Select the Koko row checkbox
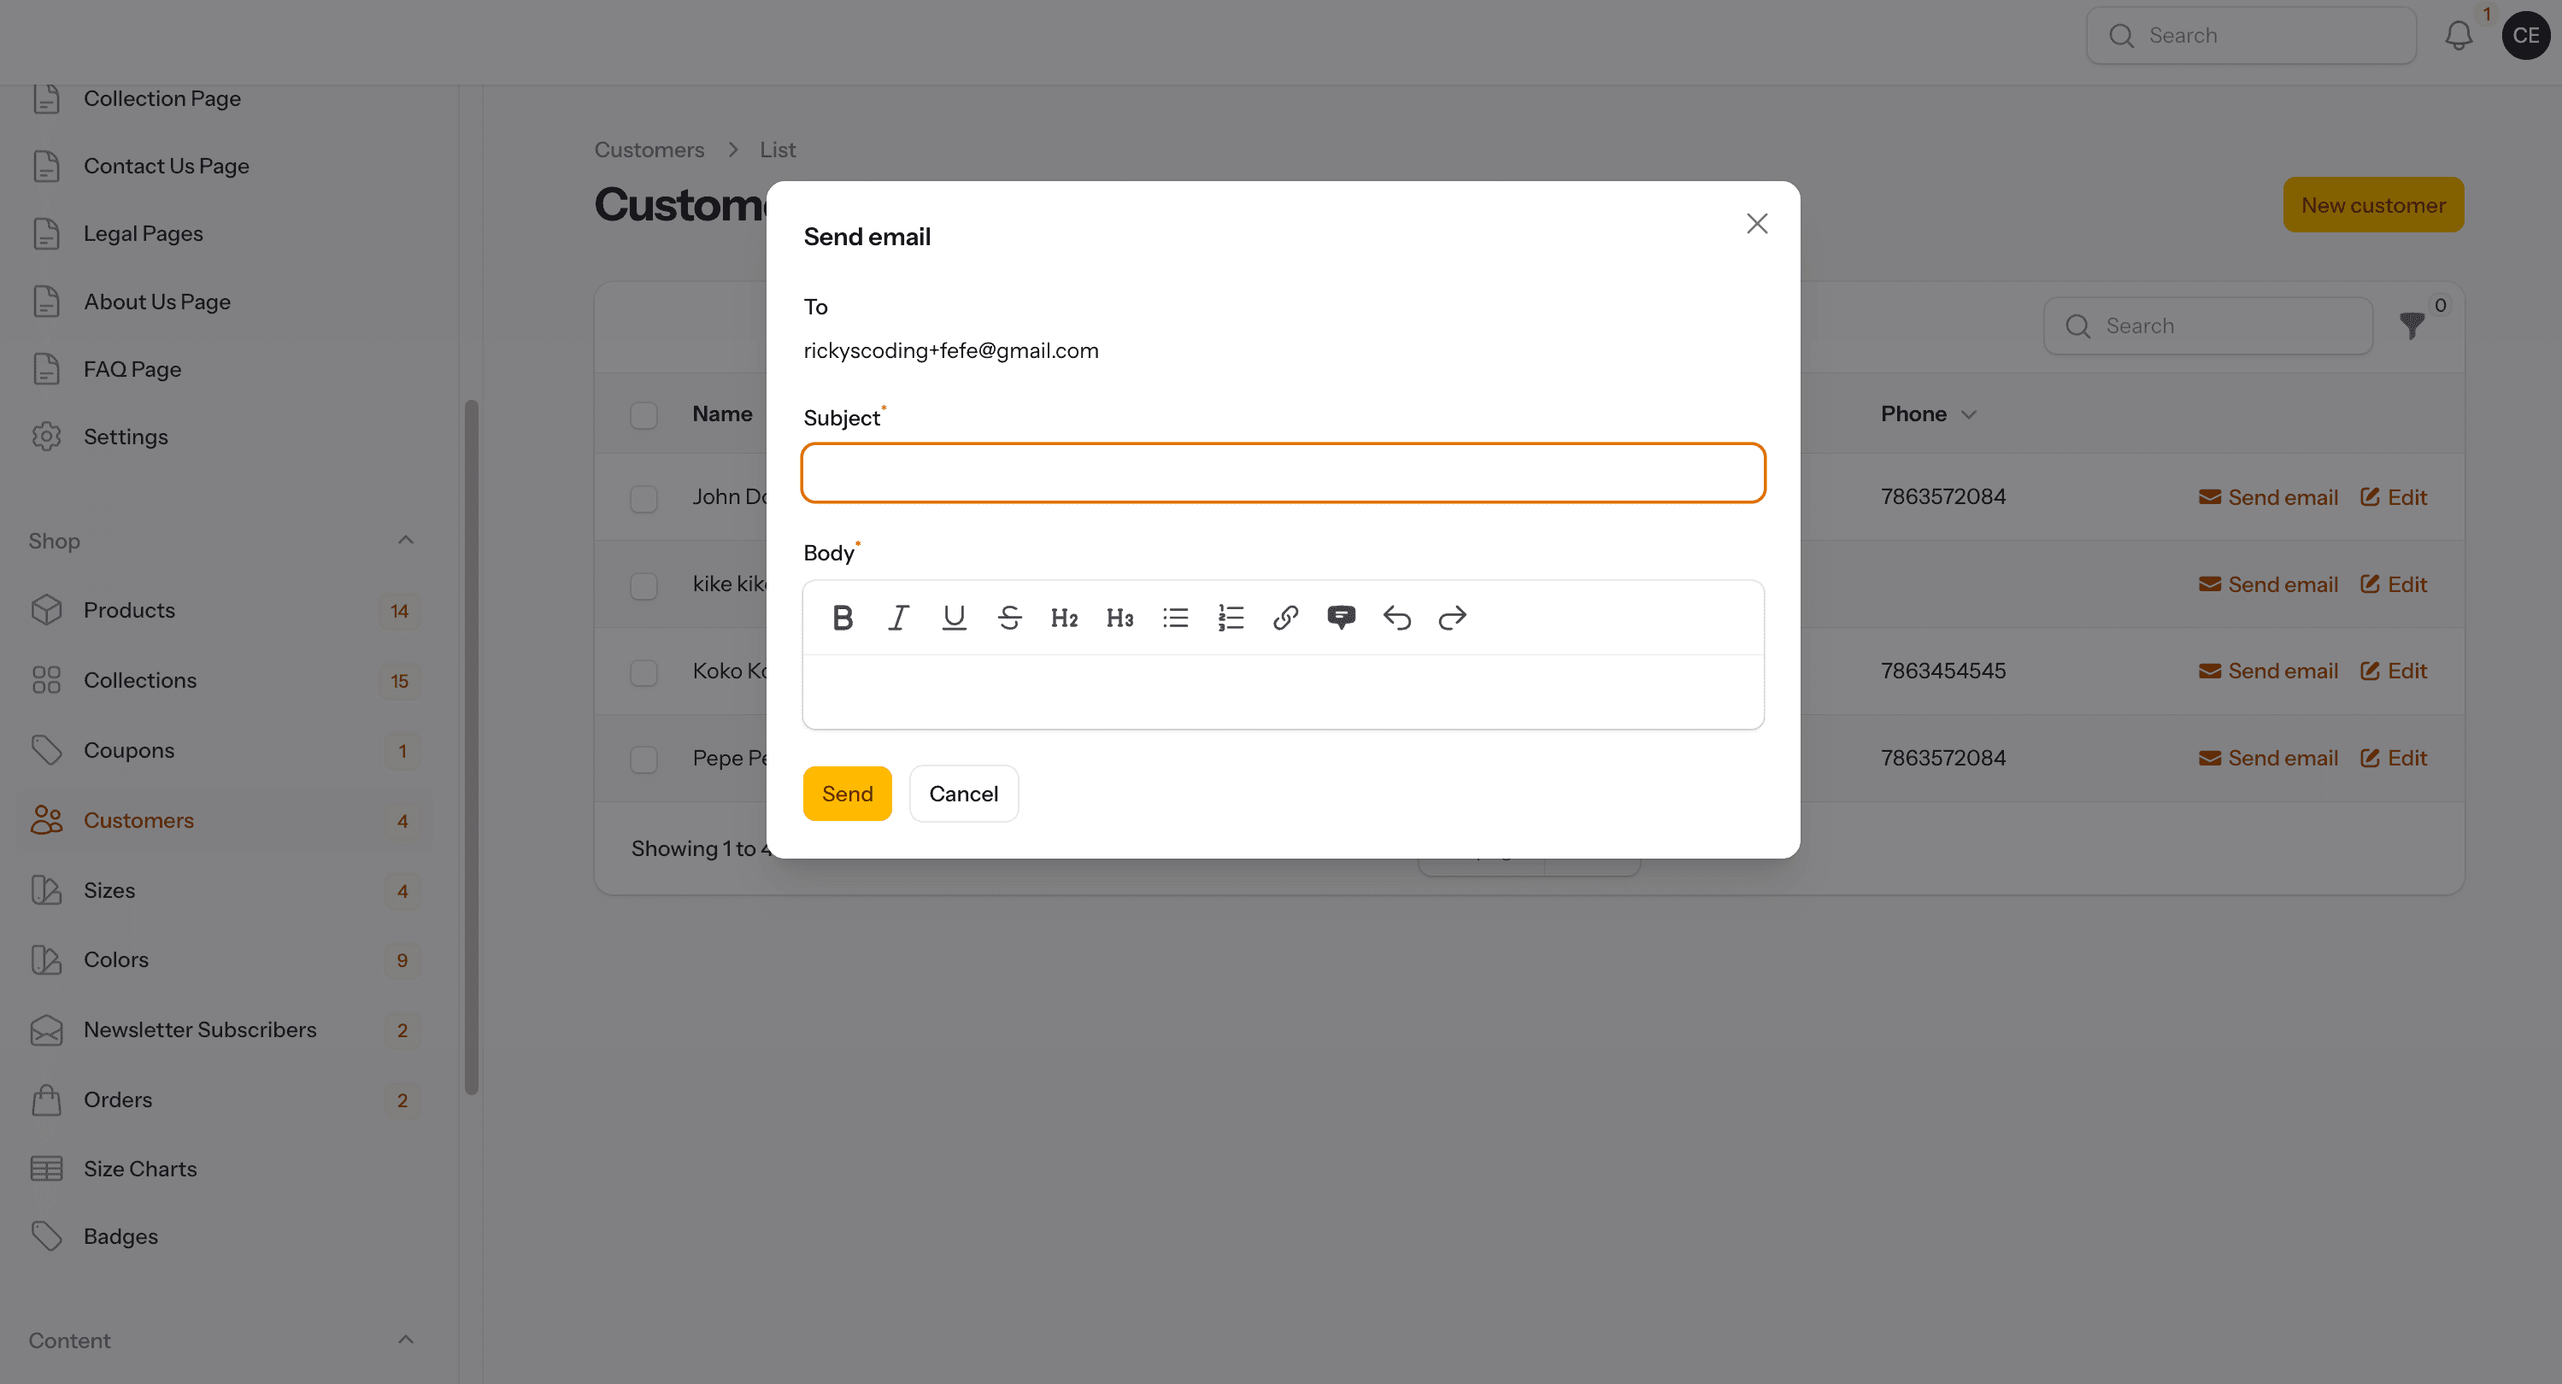This screenshot has width=2562, height=1384. pos(644,672)
